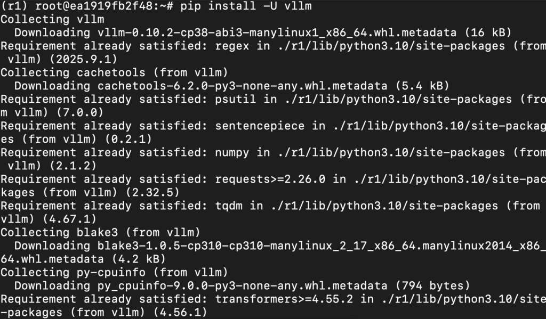Click 'transformers>=4.55.2' requirement text
The height and width of the screenshot is (319, 546).
point(284,299)
